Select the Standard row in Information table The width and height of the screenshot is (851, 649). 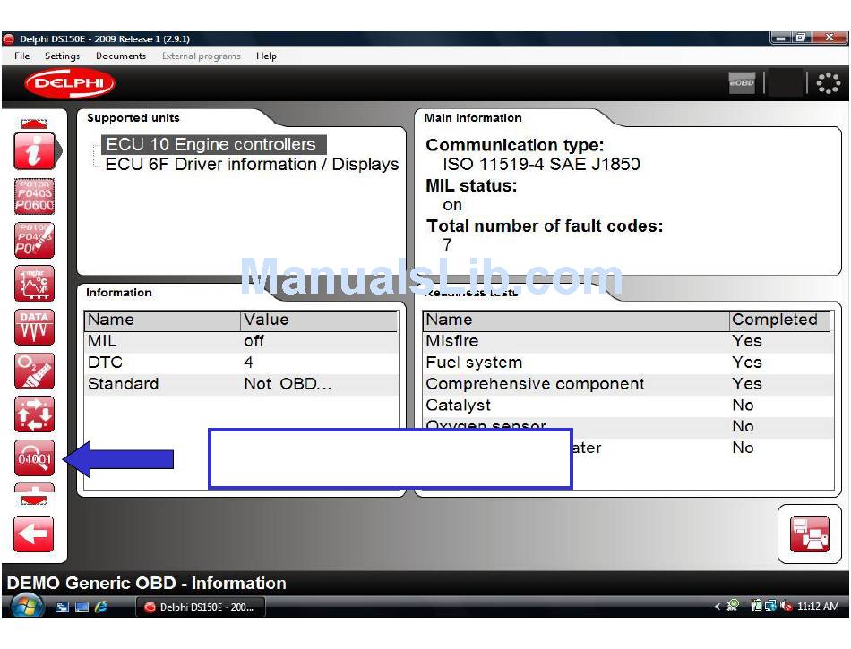point(241,384)
